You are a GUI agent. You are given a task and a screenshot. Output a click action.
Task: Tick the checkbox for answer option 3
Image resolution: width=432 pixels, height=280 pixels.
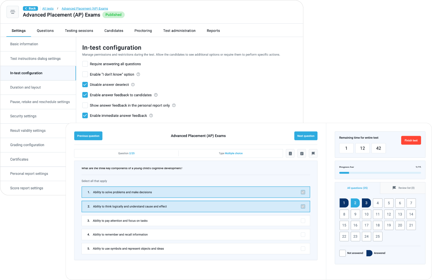pos(303,221)
